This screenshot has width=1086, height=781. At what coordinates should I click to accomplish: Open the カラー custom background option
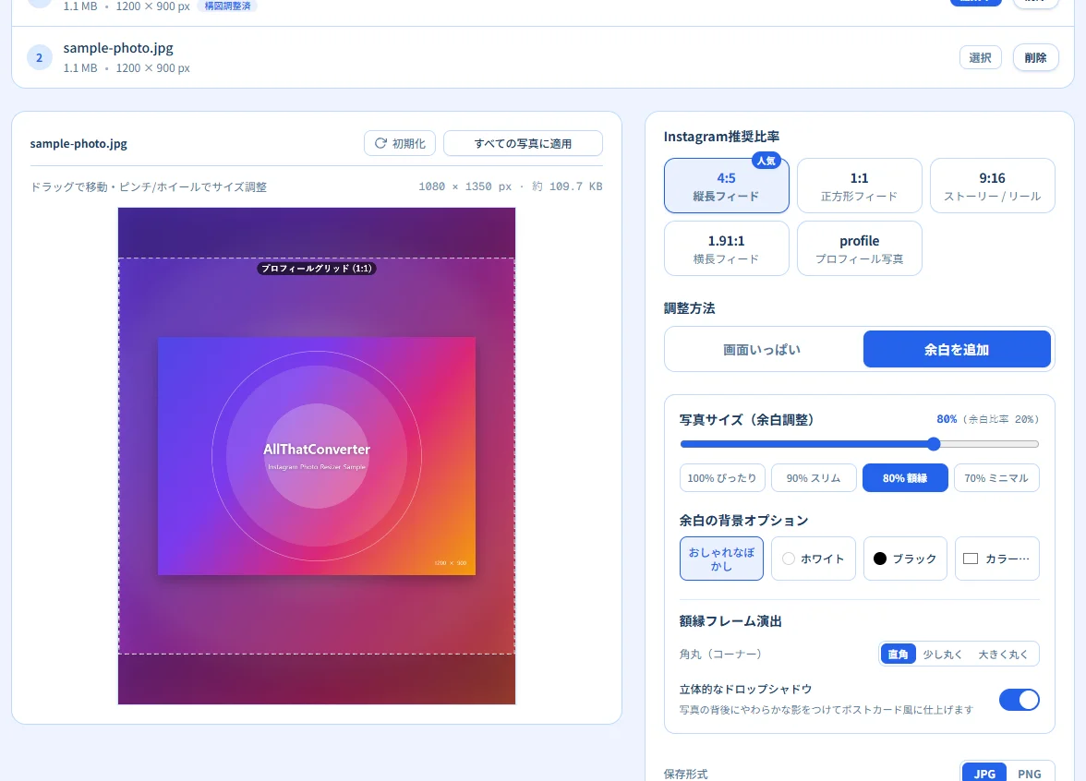click(x=997, y=558)
